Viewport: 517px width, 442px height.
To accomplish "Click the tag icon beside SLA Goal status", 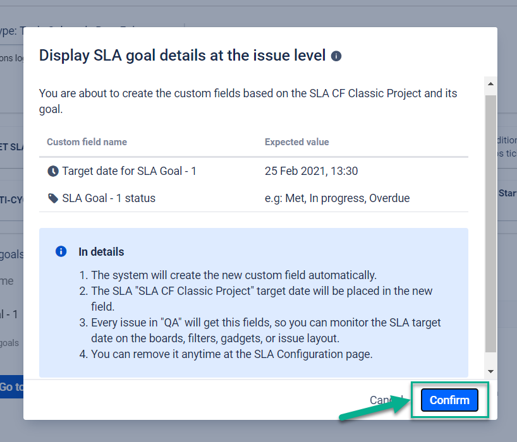I will coord(52,198).
